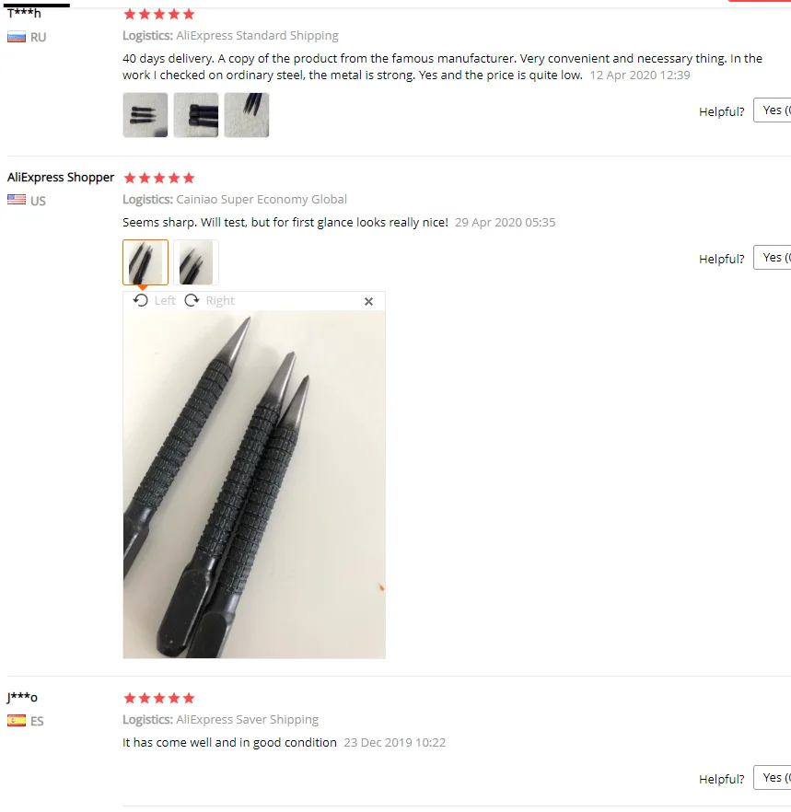Close the enlarged review photo
The image size is (791, 812).
pyautogui.click(x=368, y=301)
